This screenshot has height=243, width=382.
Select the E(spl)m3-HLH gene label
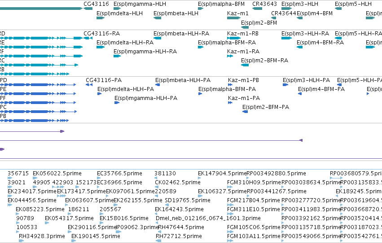pyautogui.click(x=300, y=4)
